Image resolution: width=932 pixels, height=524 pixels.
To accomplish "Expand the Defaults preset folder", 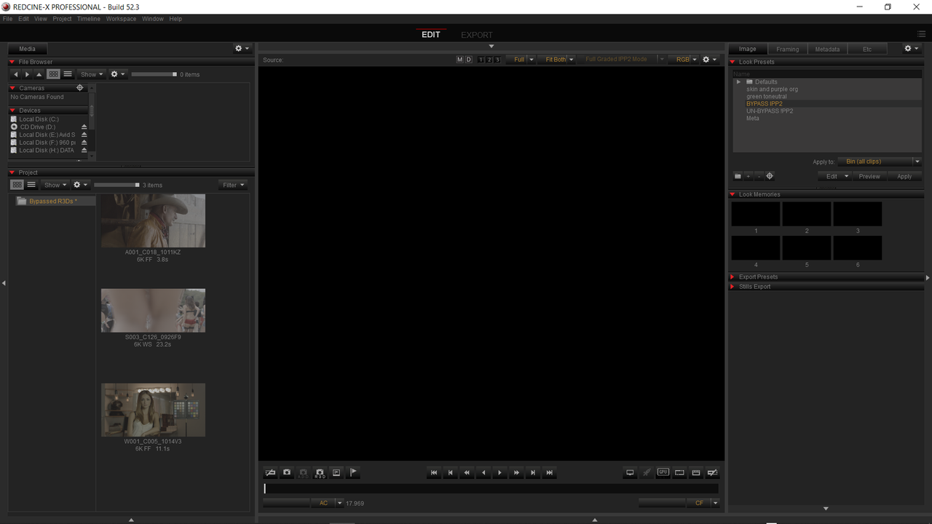I will pos(738,82).
